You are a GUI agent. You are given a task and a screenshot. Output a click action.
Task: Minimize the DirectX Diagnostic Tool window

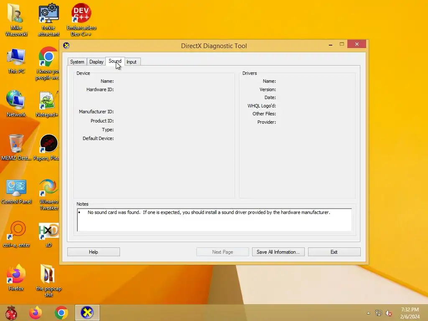331,44
